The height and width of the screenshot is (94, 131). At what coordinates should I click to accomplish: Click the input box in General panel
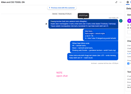tap(129, 32)
